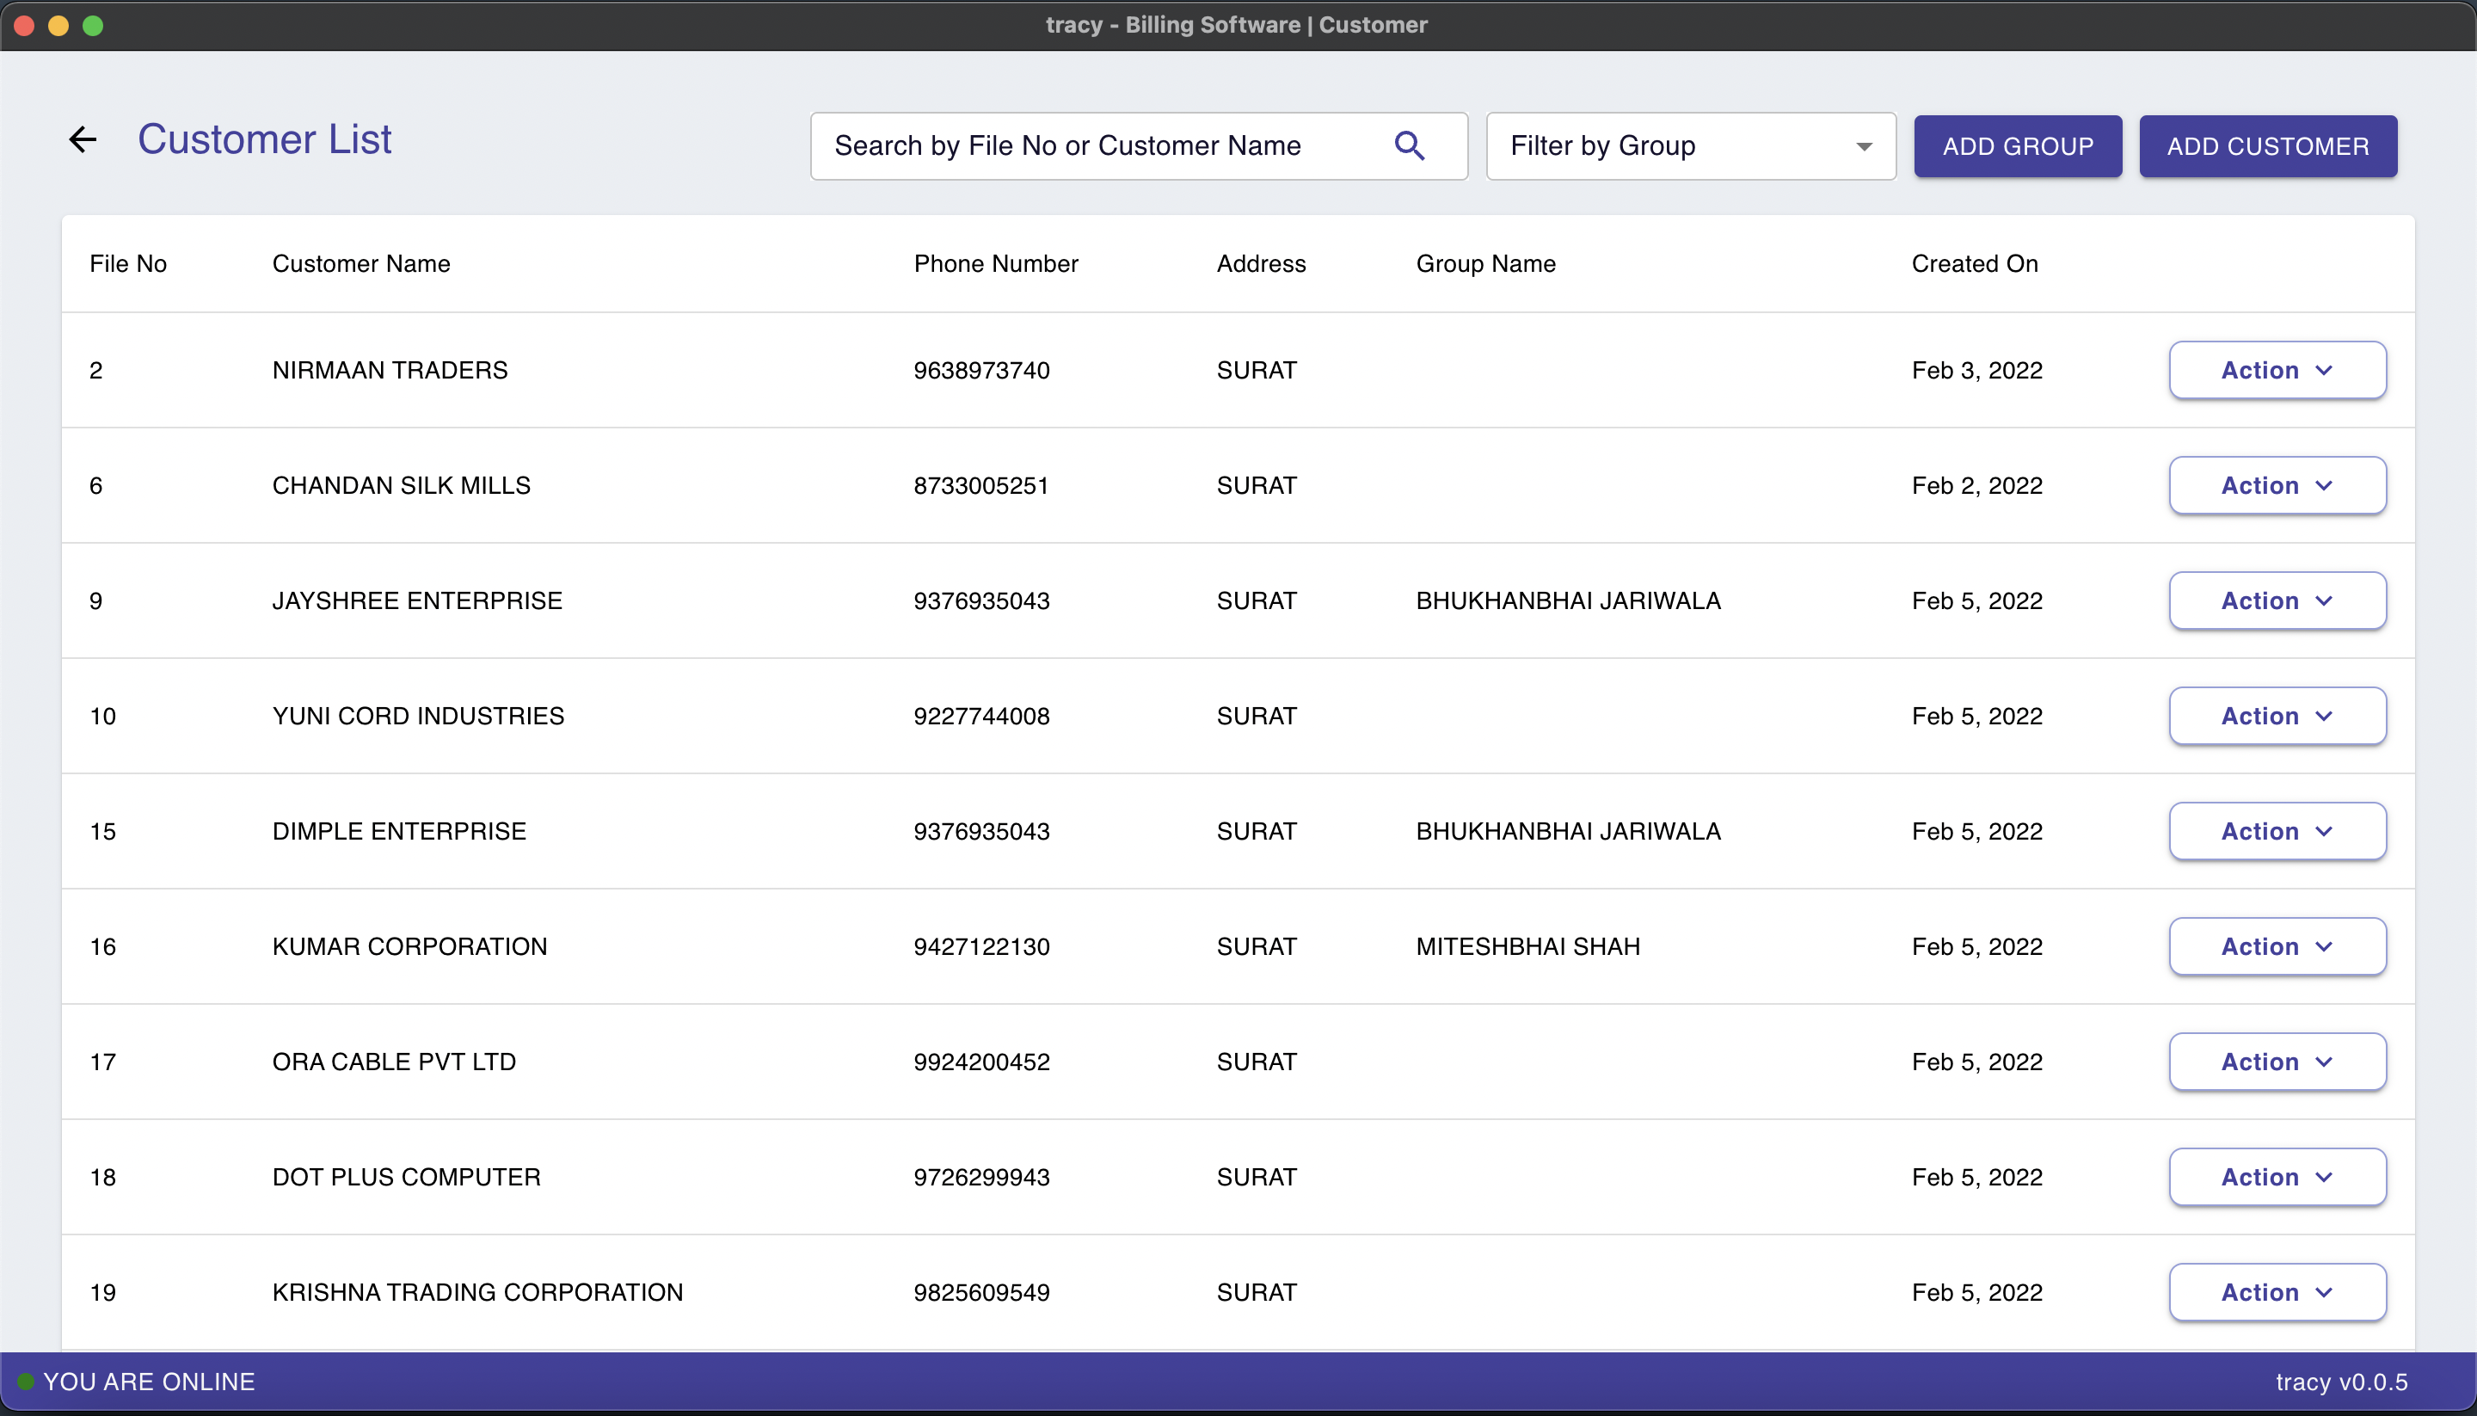
Task: Click the back arrow beside Customer List
Action: pos(83,139)
